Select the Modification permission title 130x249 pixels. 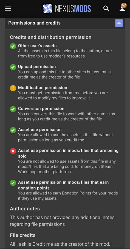coord(43,88)
